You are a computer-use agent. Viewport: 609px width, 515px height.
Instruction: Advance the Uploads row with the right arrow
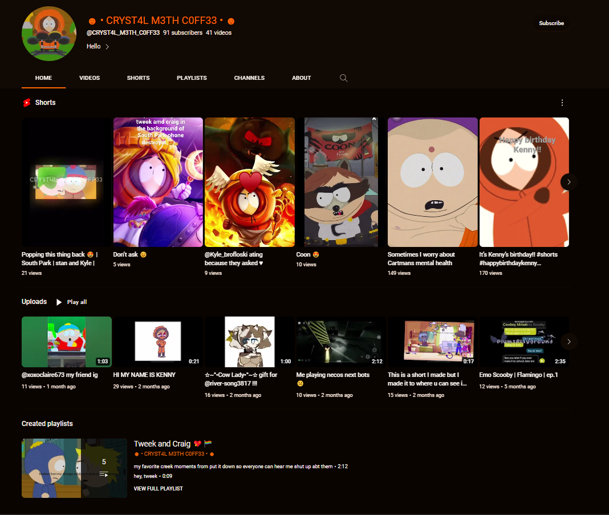coord(569,342)
